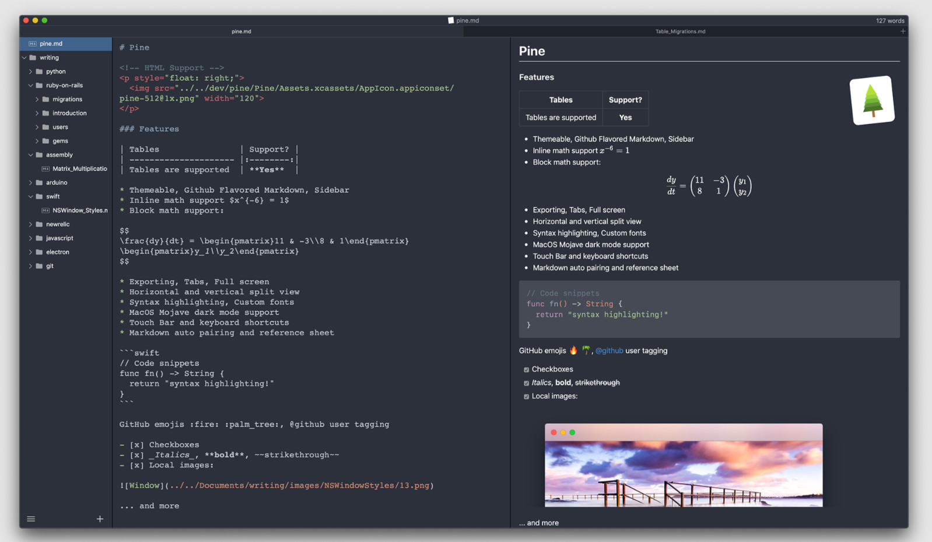The width and height of the screenshot is (932, 542).
Task: Select pine.md in the sidebar
Action: point(66,44)
